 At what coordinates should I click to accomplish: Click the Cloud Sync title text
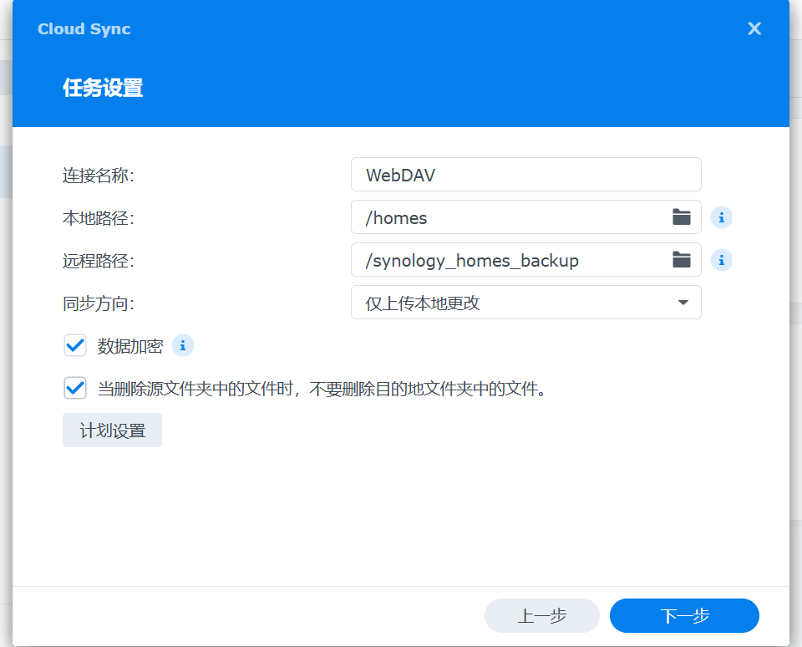point(84,29)
